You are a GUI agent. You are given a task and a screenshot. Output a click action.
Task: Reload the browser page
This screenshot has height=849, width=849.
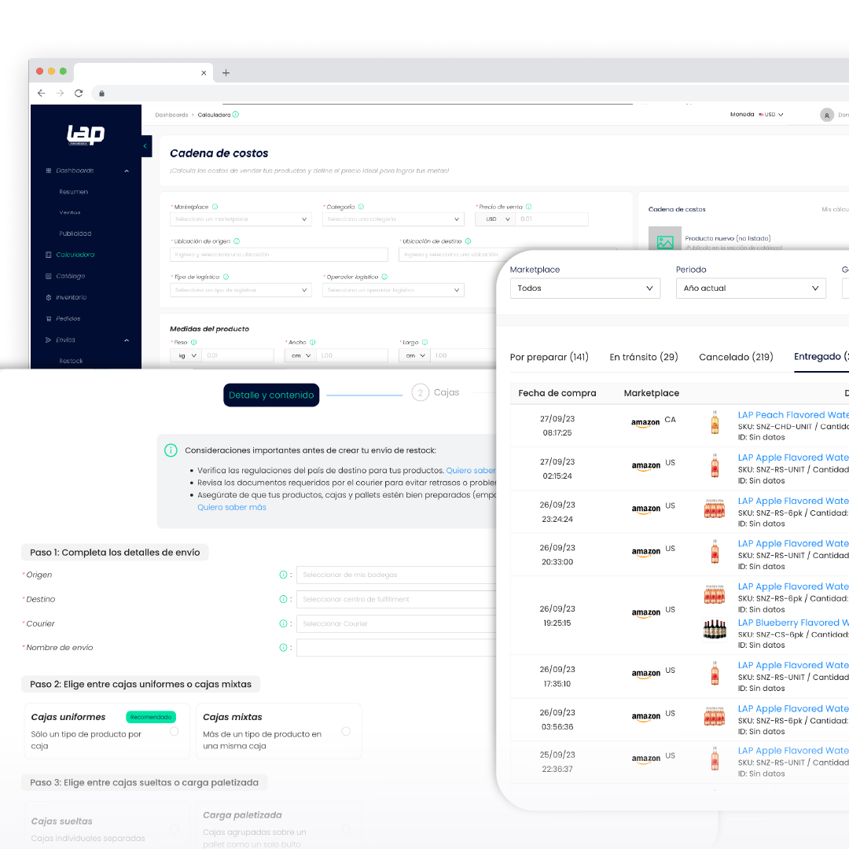click(x=79, y=93)
